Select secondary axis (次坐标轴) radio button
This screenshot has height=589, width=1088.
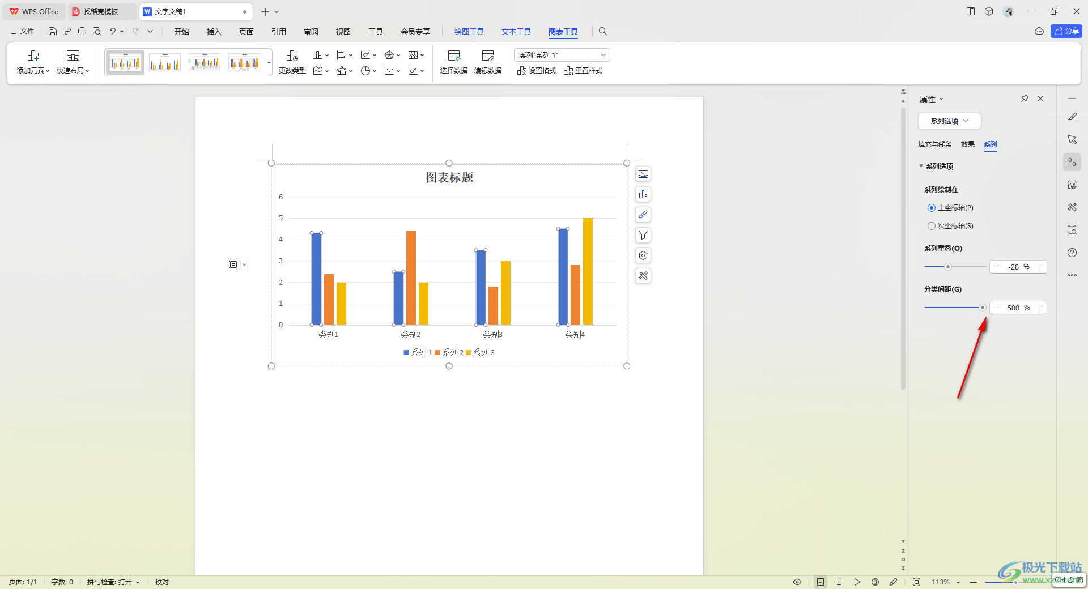click(932, 226)
